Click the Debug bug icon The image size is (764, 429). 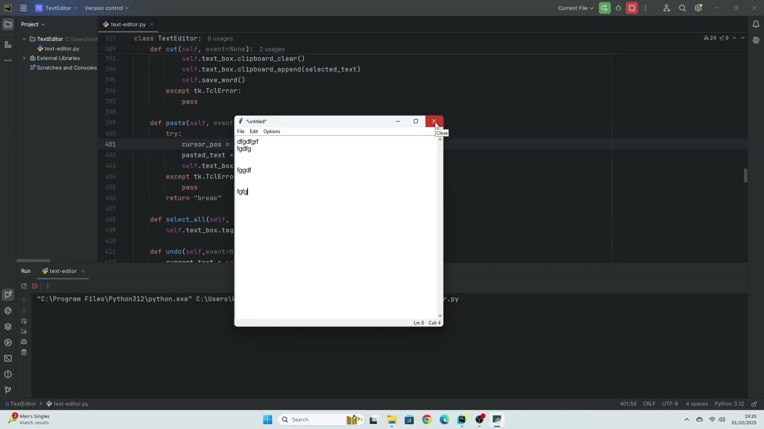click(x=618, y=8)
